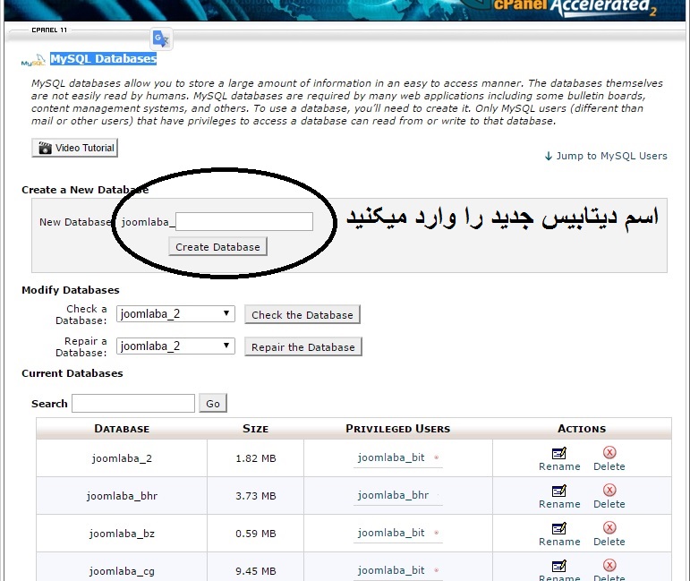This screenshot has height=581, width=690.
Task: Click the joomlaba_2 database name cell
Action: (122, 458)
